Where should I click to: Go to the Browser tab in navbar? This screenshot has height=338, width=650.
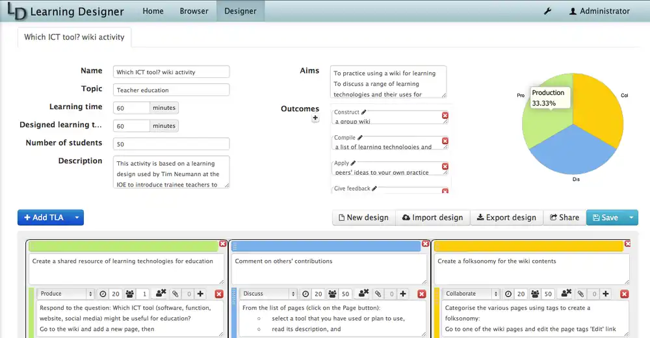(194, 11)
